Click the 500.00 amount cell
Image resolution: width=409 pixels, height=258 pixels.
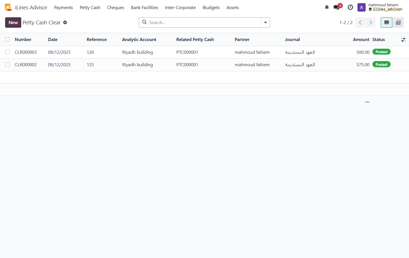pos(363,52)
